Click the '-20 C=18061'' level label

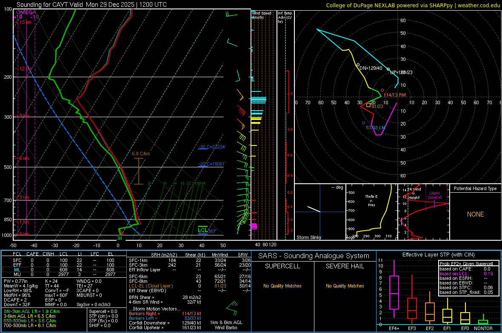(212, 164)
